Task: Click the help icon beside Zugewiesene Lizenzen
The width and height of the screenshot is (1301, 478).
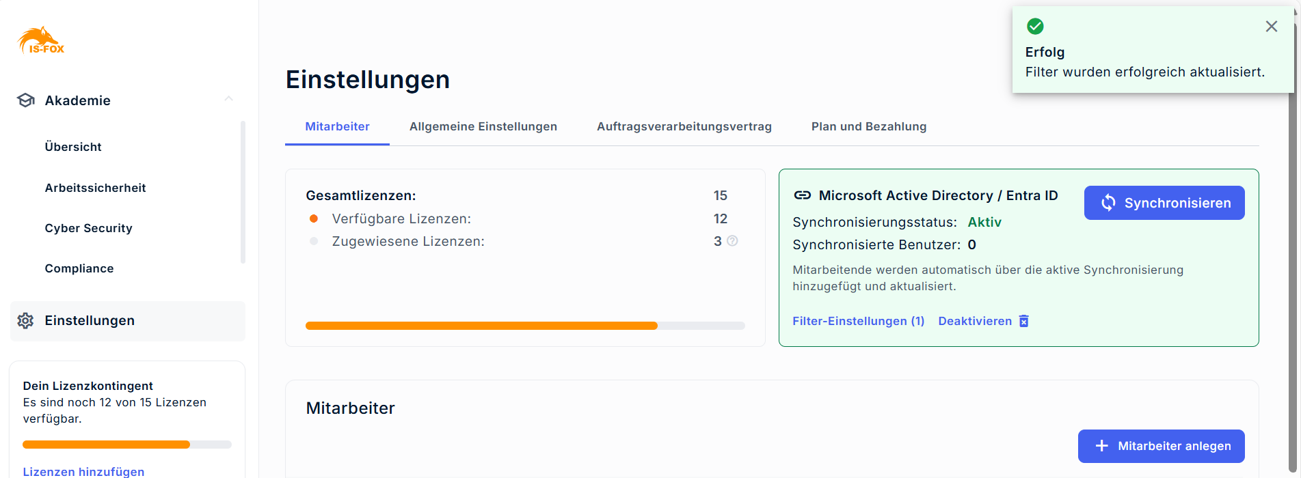Action: (x=732, y=241)
